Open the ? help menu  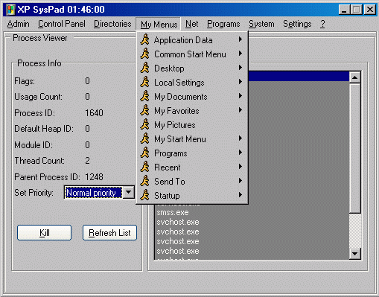pos(322,24)
